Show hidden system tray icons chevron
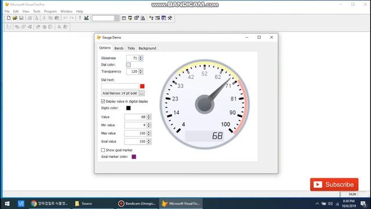The width and height of the screenshot is (371, 209). [x=317, y=204]
